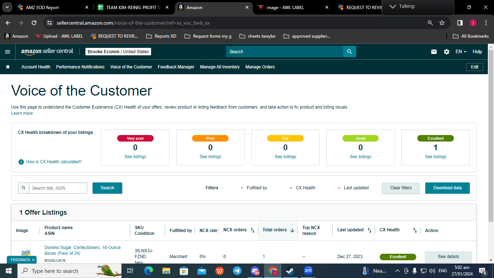This screenshot has width=494, height=278.
Task: Open Account Health in the navigation bar
Action: 36,67
